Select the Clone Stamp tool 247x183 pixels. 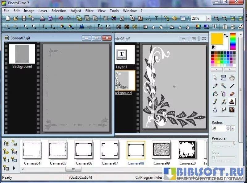(x=232, y=101)
